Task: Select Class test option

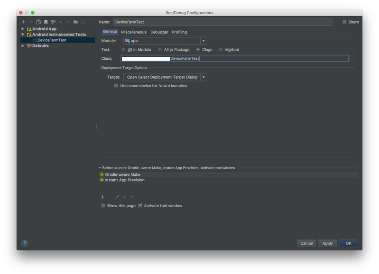Action: click(x=198, y=49)
